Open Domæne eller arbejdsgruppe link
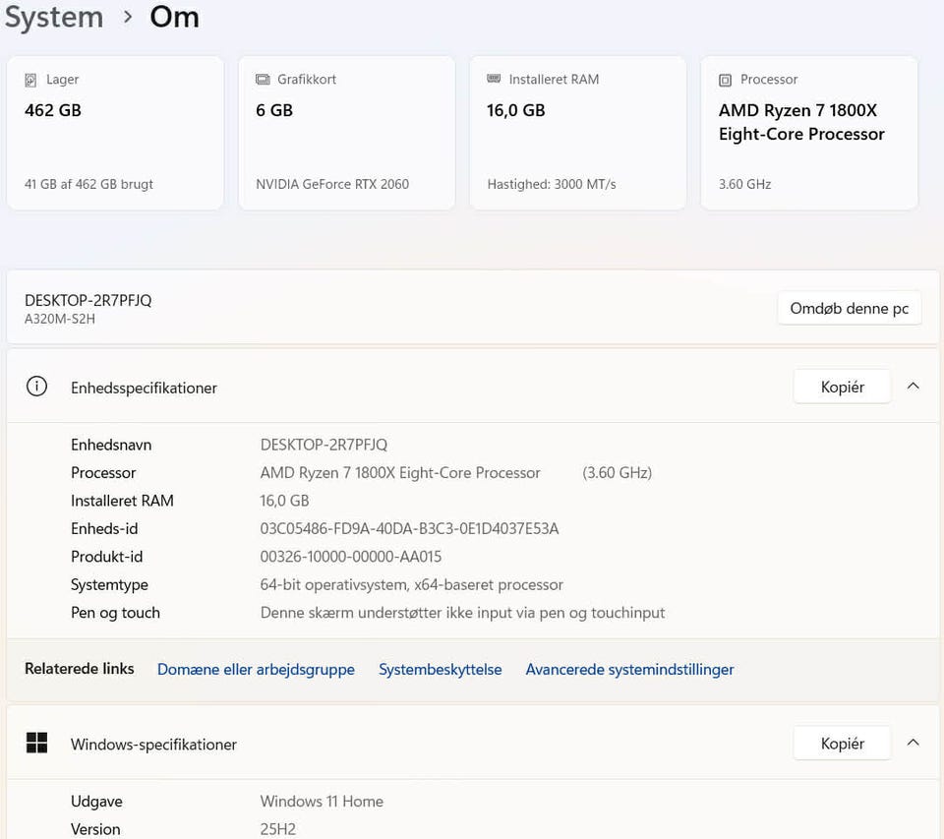This screenshot has width=944, height=839. (256, 669)
